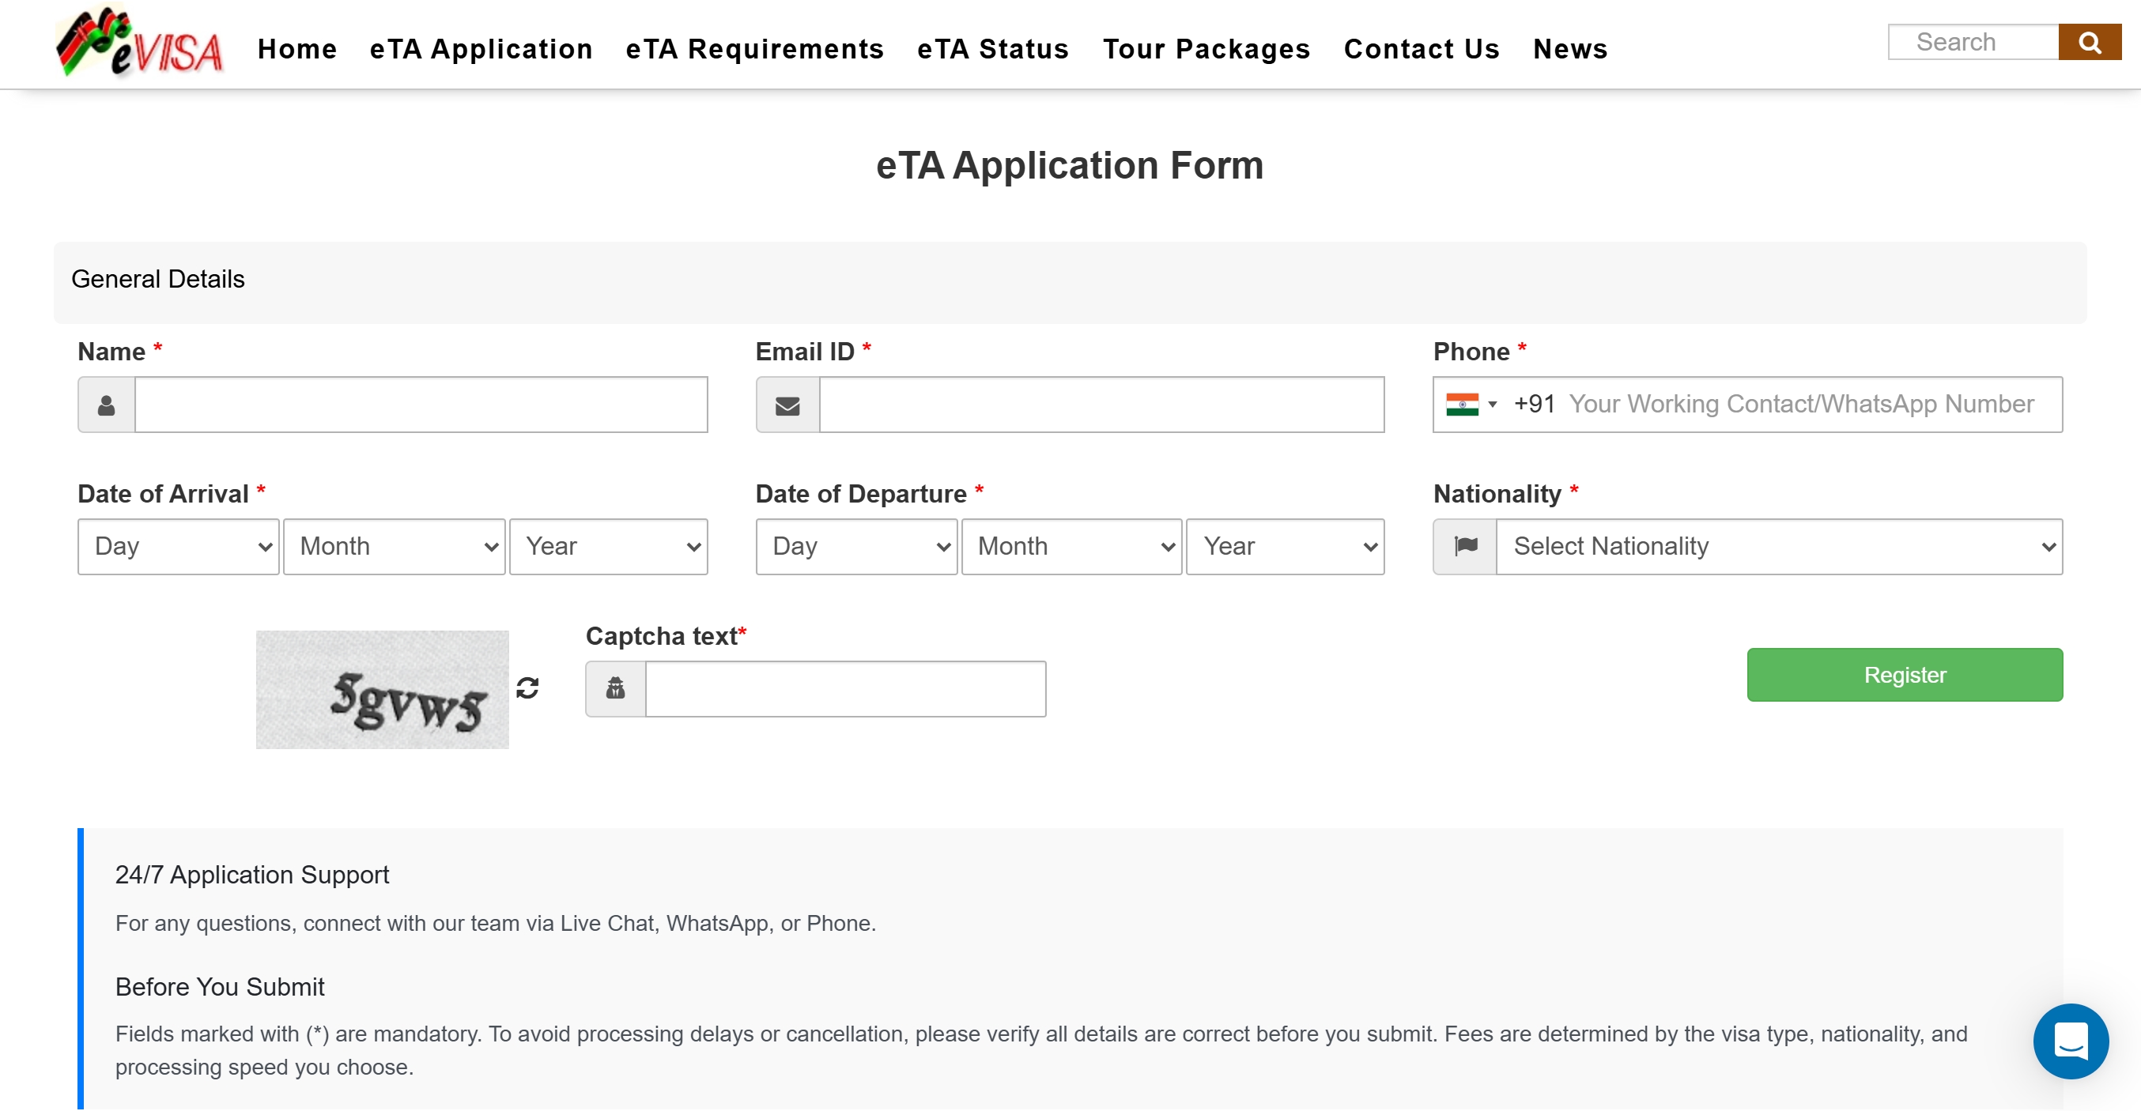This screenshot has width=2141, height=1111.
Task: Click the eVISA logo
Action: click(140, 43)
